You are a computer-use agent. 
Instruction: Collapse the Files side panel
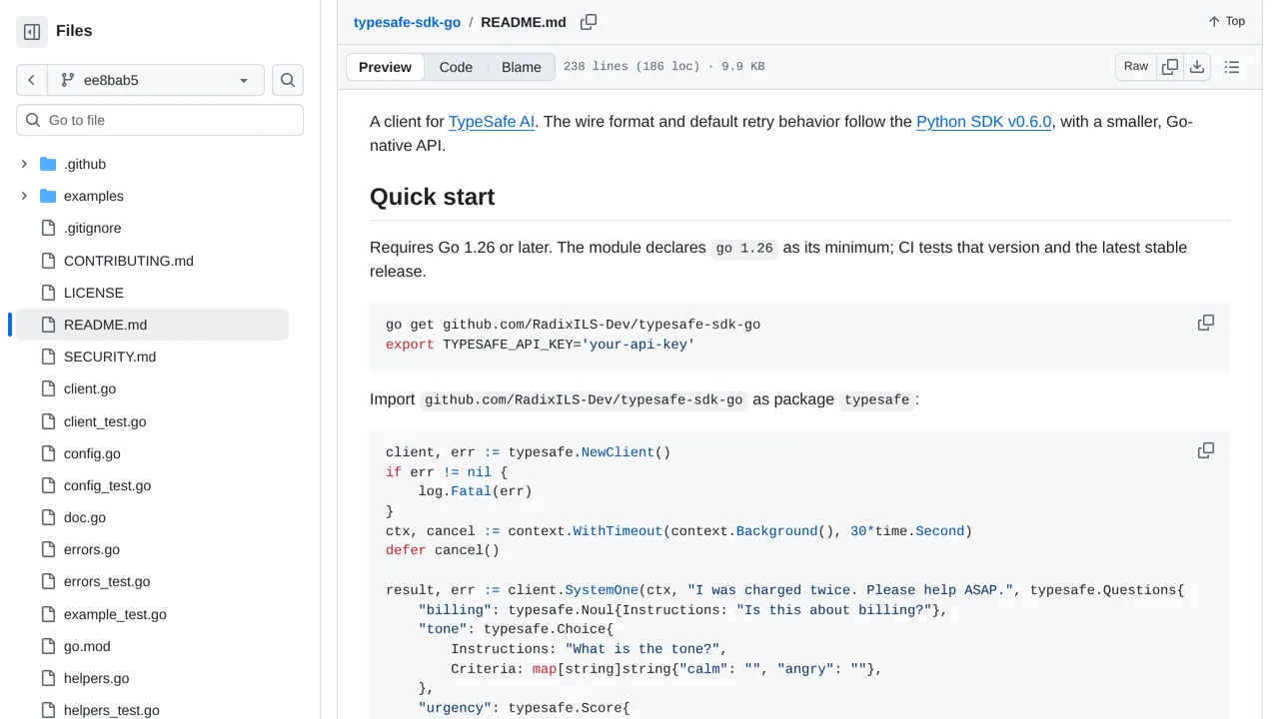click(x=32, y=32)
